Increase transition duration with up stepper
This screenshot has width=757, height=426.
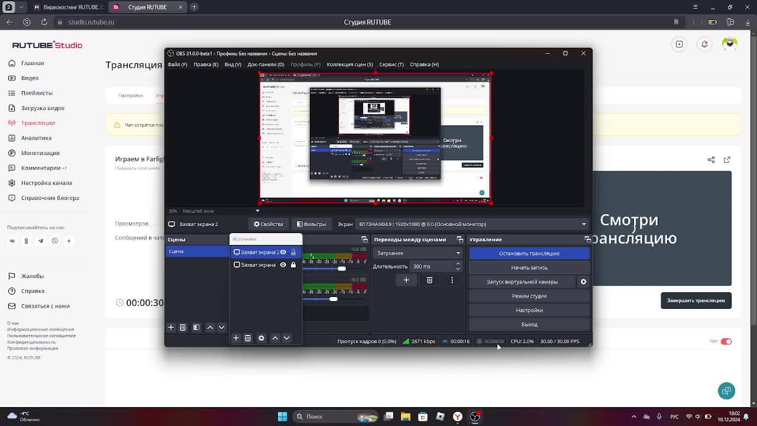[458, 264]
